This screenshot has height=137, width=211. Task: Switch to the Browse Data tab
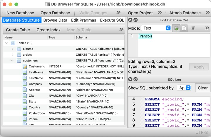[55, 20]
